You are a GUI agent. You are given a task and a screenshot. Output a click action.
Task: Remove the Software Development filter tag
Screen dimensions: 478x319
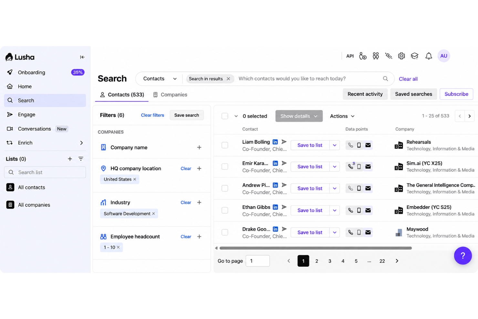pos(153,214)
